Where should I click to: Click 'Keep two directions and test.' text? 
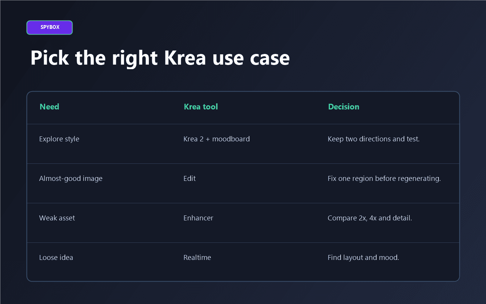point(374,139)
